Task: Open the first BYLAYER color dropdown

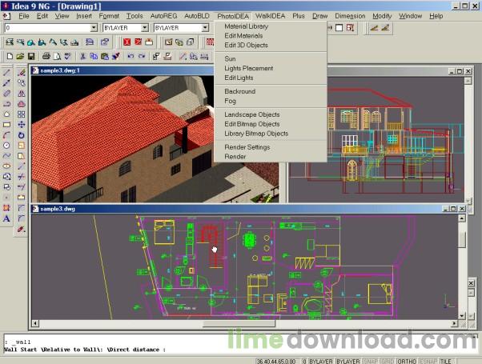Action: (x=144, y=27)
